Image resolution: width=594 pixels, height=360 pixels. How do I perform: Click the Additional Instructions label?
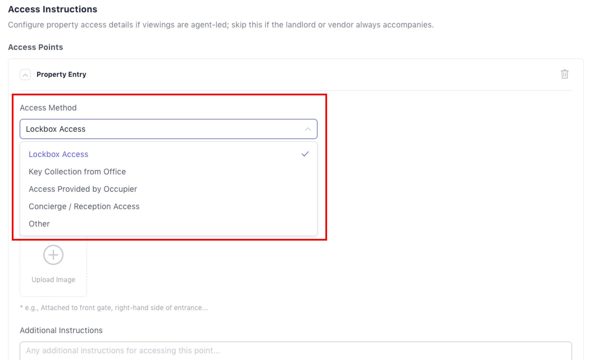(61, 330)
